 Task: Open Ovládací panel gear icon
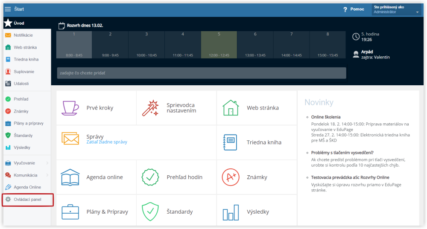point(8,199)
